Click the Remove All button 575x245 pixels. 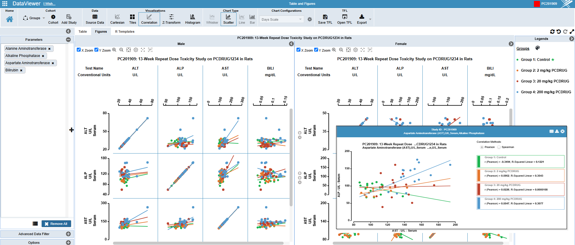(x=56, y=224)
